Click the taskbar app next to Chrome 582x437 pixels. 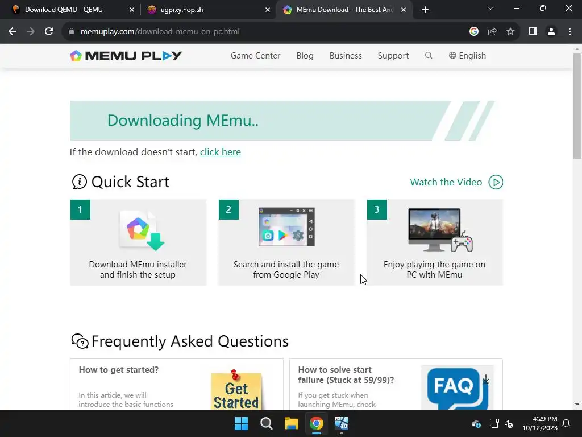pyautogui.click(x=342, y=423)
